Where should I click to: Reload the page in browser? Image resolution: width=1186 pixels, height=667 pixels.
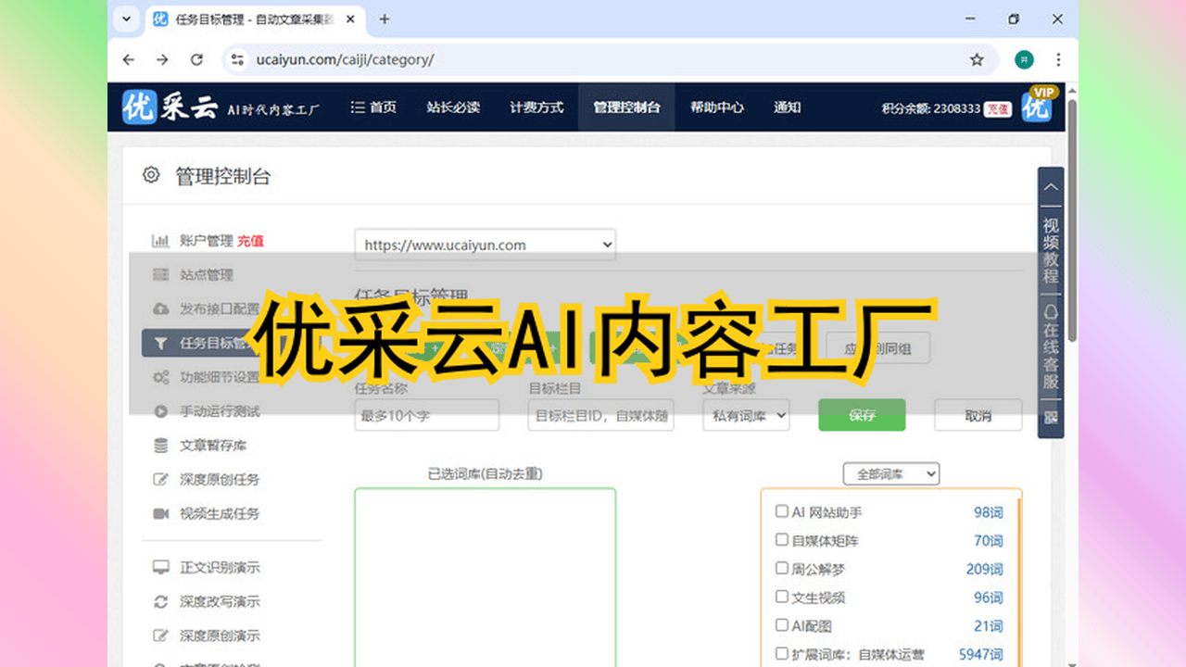coord(196,59)
